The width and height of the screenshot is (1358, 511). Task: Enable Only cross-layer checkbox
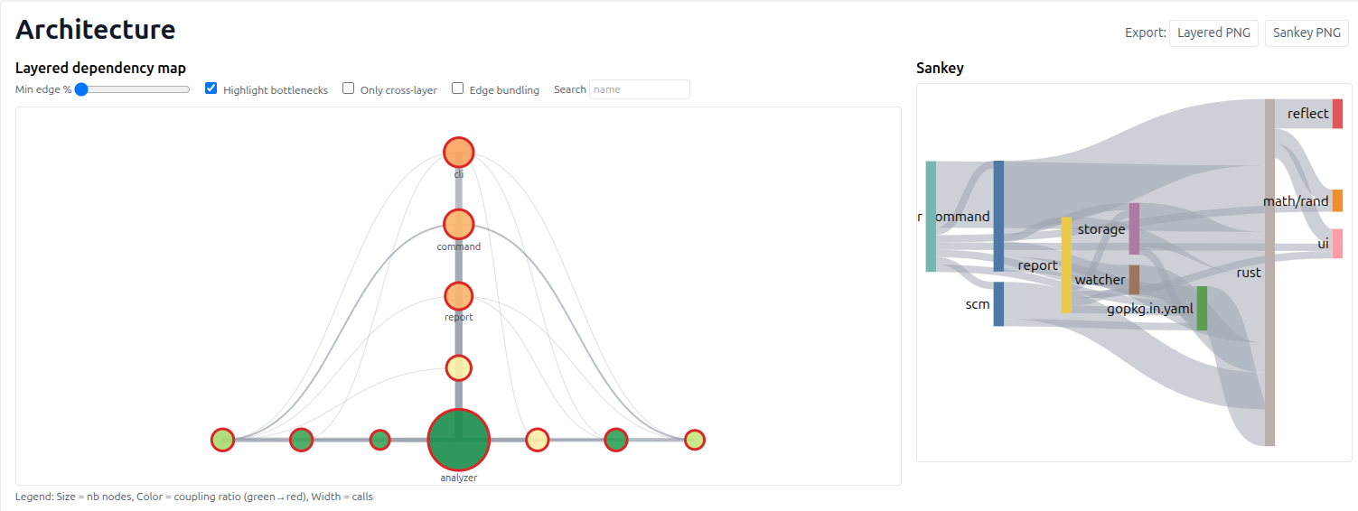pyautogui.click(x=349, y=88)
